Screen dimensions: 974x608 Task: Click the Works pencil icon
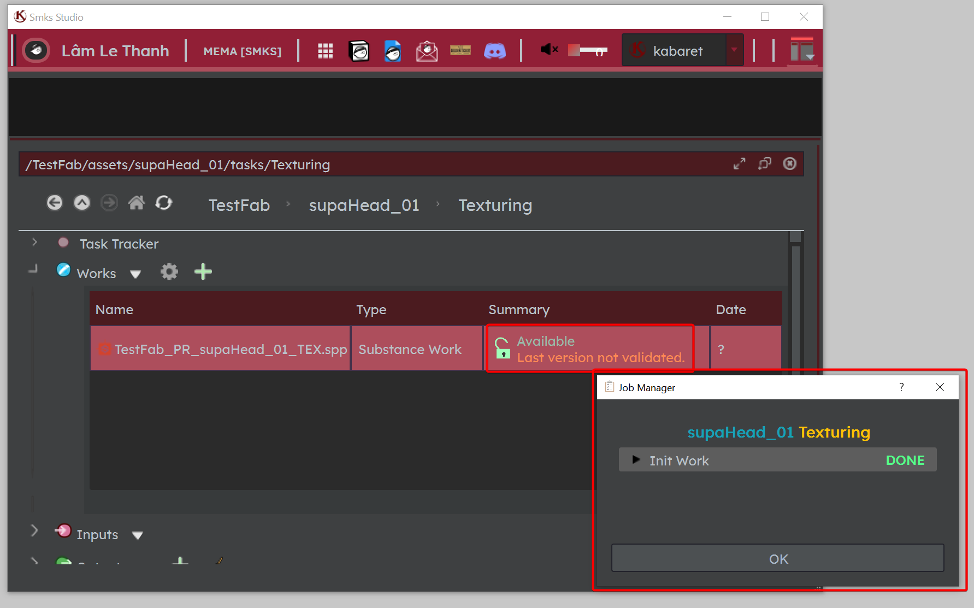pos(63,270)
